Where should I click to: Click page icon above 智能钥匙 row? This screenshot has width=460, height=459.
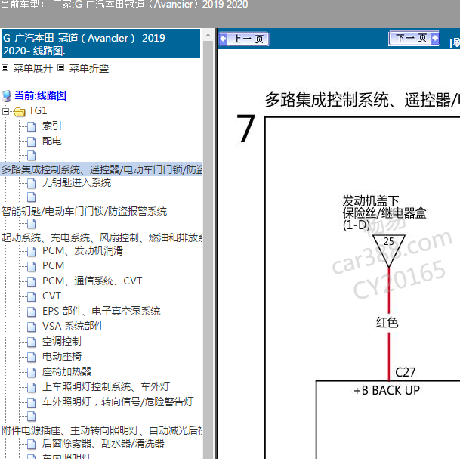click(x=32, y=197)
